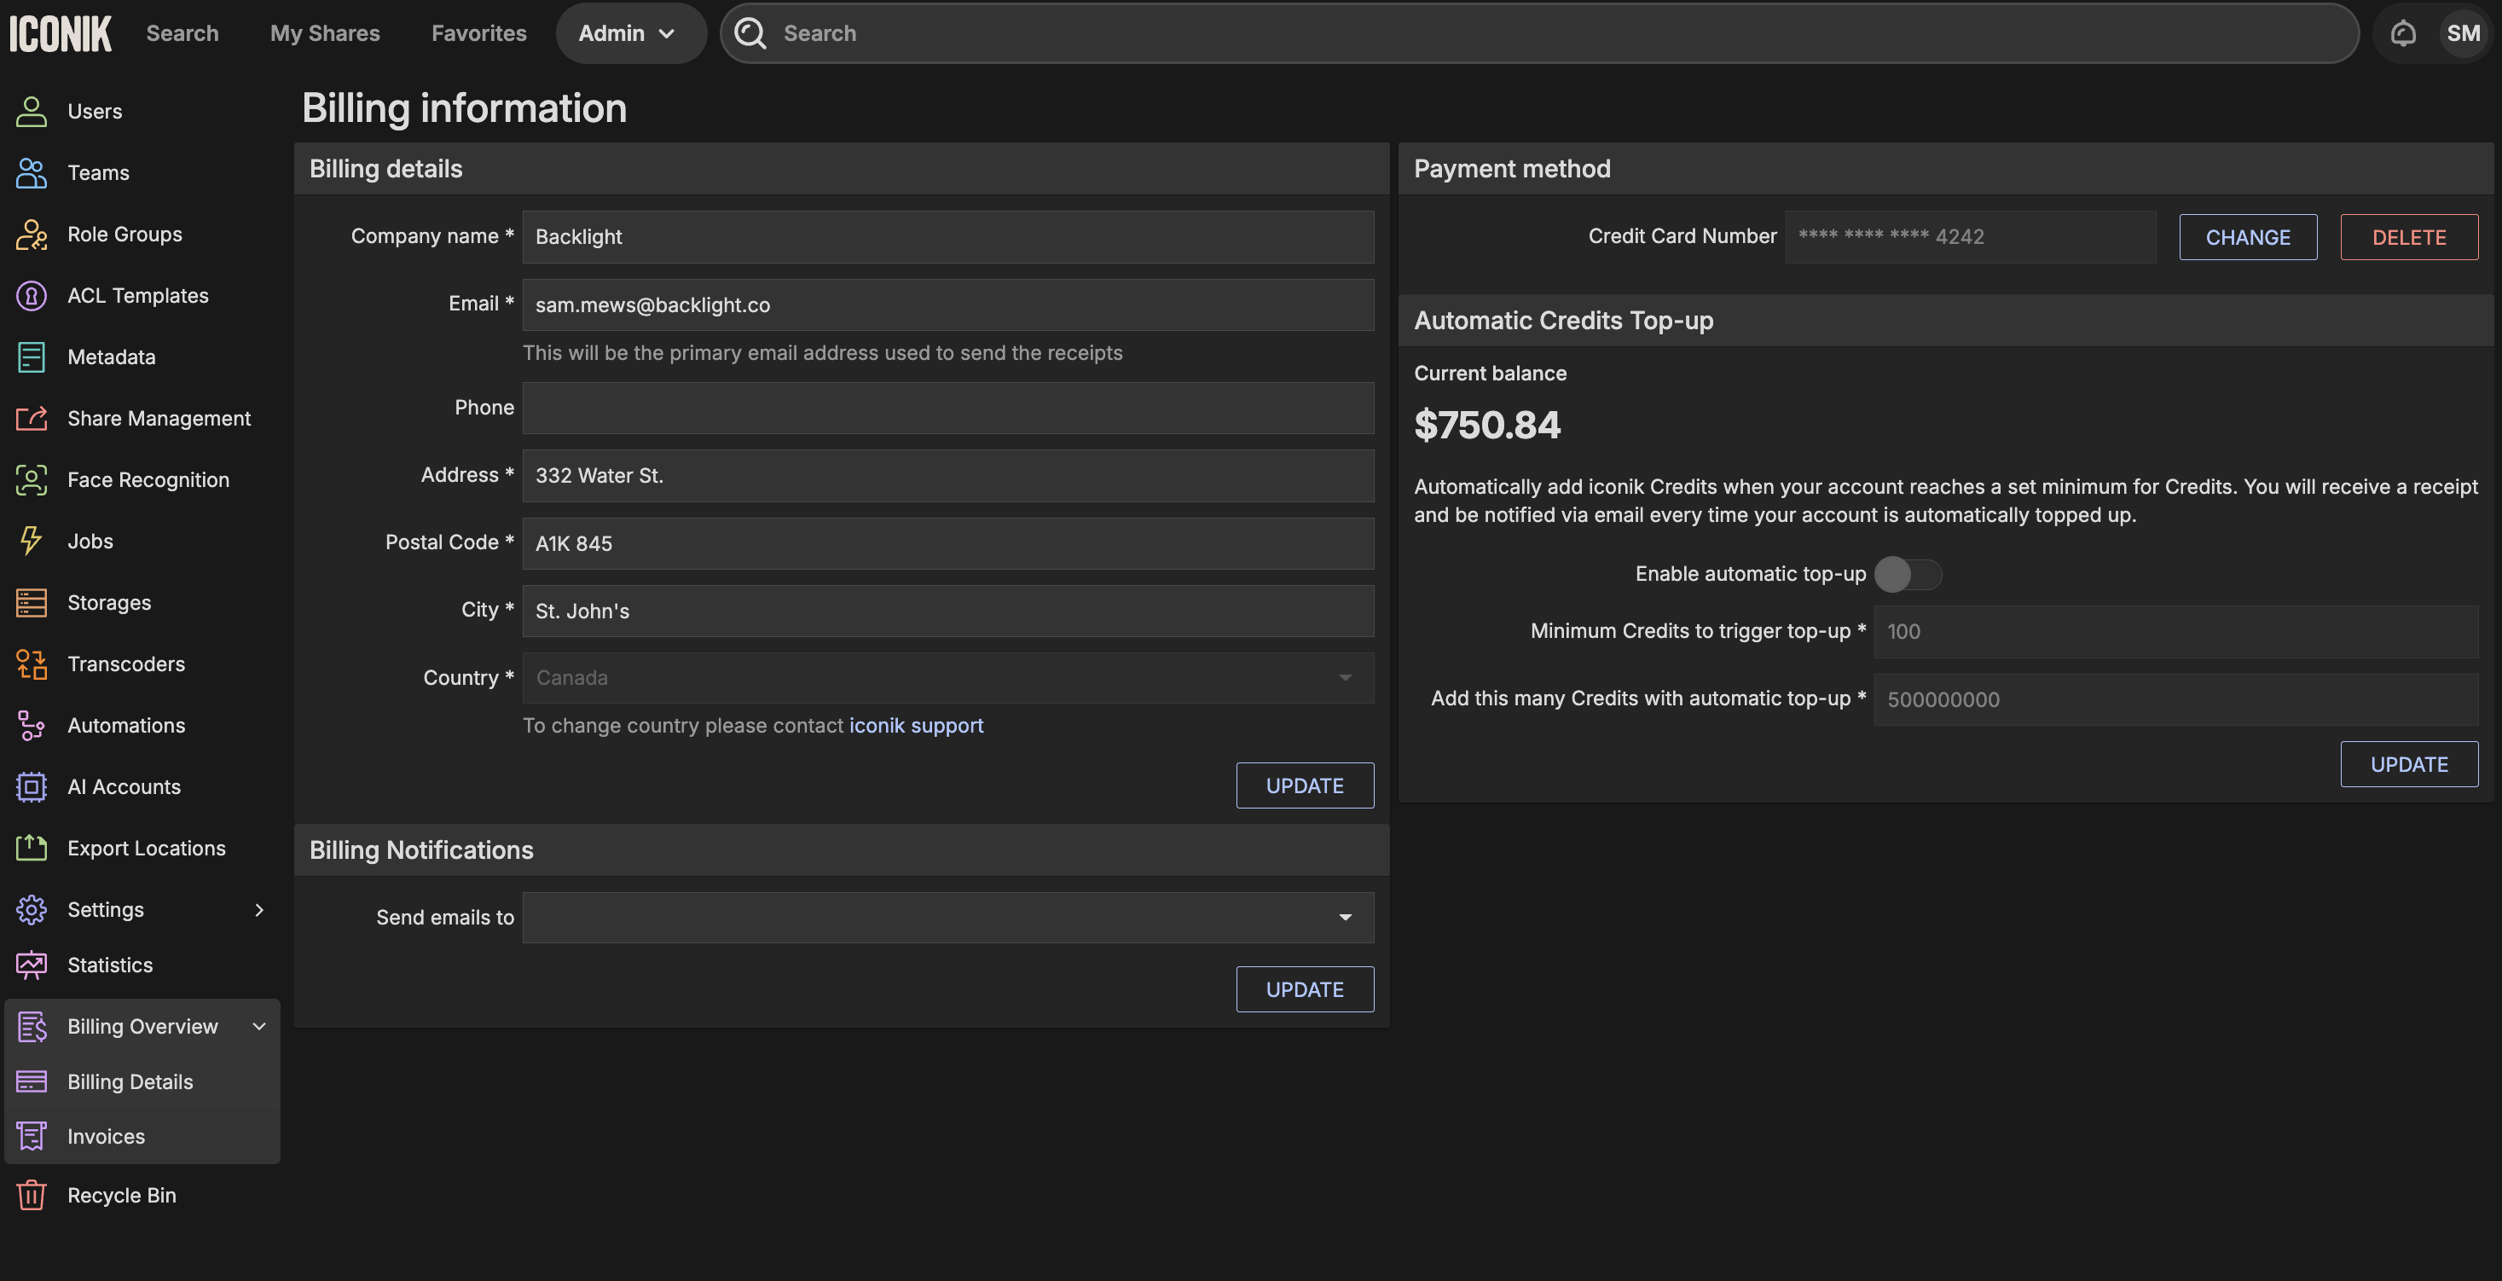Enable the automatic top-up toggle
The image size is (2502, 1281).
pos(1907,574)
